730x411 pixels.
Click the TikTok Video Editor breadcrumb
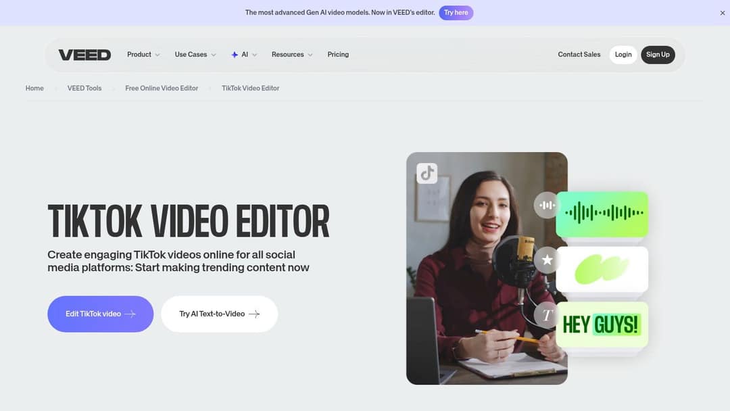[x=251, y=88]
